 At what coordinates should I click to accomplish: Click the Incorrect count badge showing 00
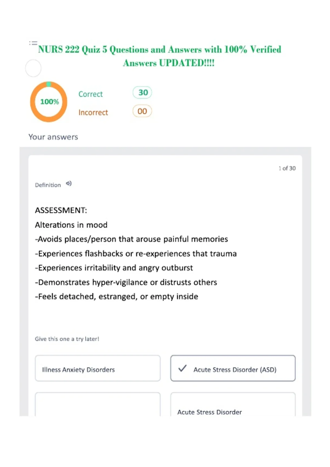(x=142, y=111)
